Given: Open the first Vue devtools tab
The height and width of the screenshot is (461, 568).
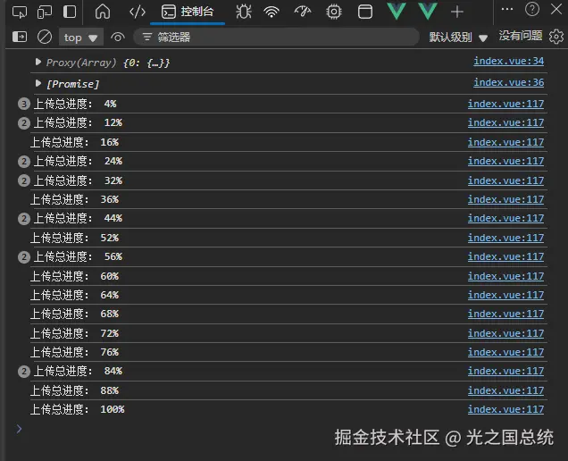Looking at the screenshot, I should [x=397, y=11].
